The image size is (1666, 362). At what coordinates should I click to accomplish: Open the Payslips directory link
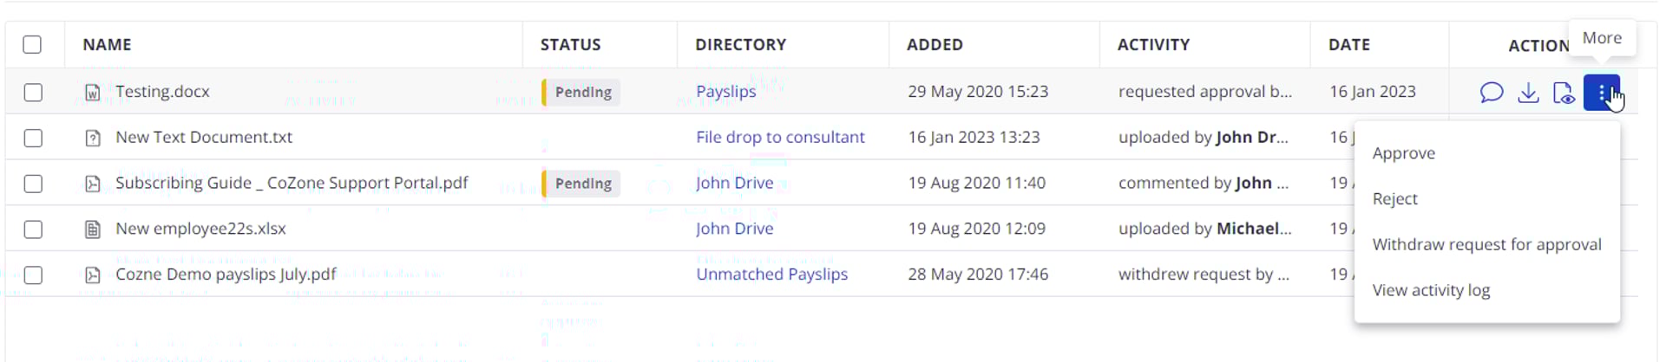point(725,92)
